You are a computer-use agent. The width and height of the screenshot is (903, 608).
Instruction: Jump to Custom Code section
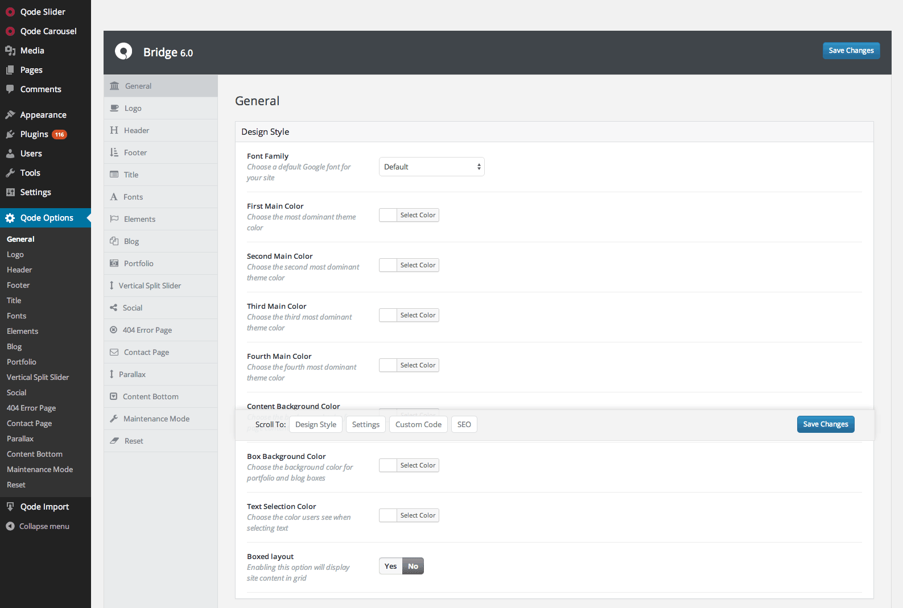[419, 424]
